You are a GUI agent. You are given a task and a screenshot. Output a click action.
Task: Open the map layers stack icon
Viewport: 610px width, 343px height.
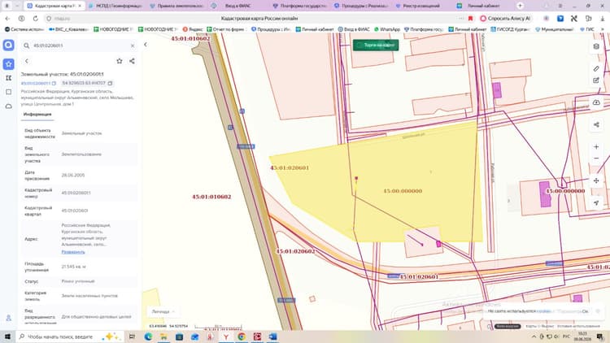(x=596, y=46)
